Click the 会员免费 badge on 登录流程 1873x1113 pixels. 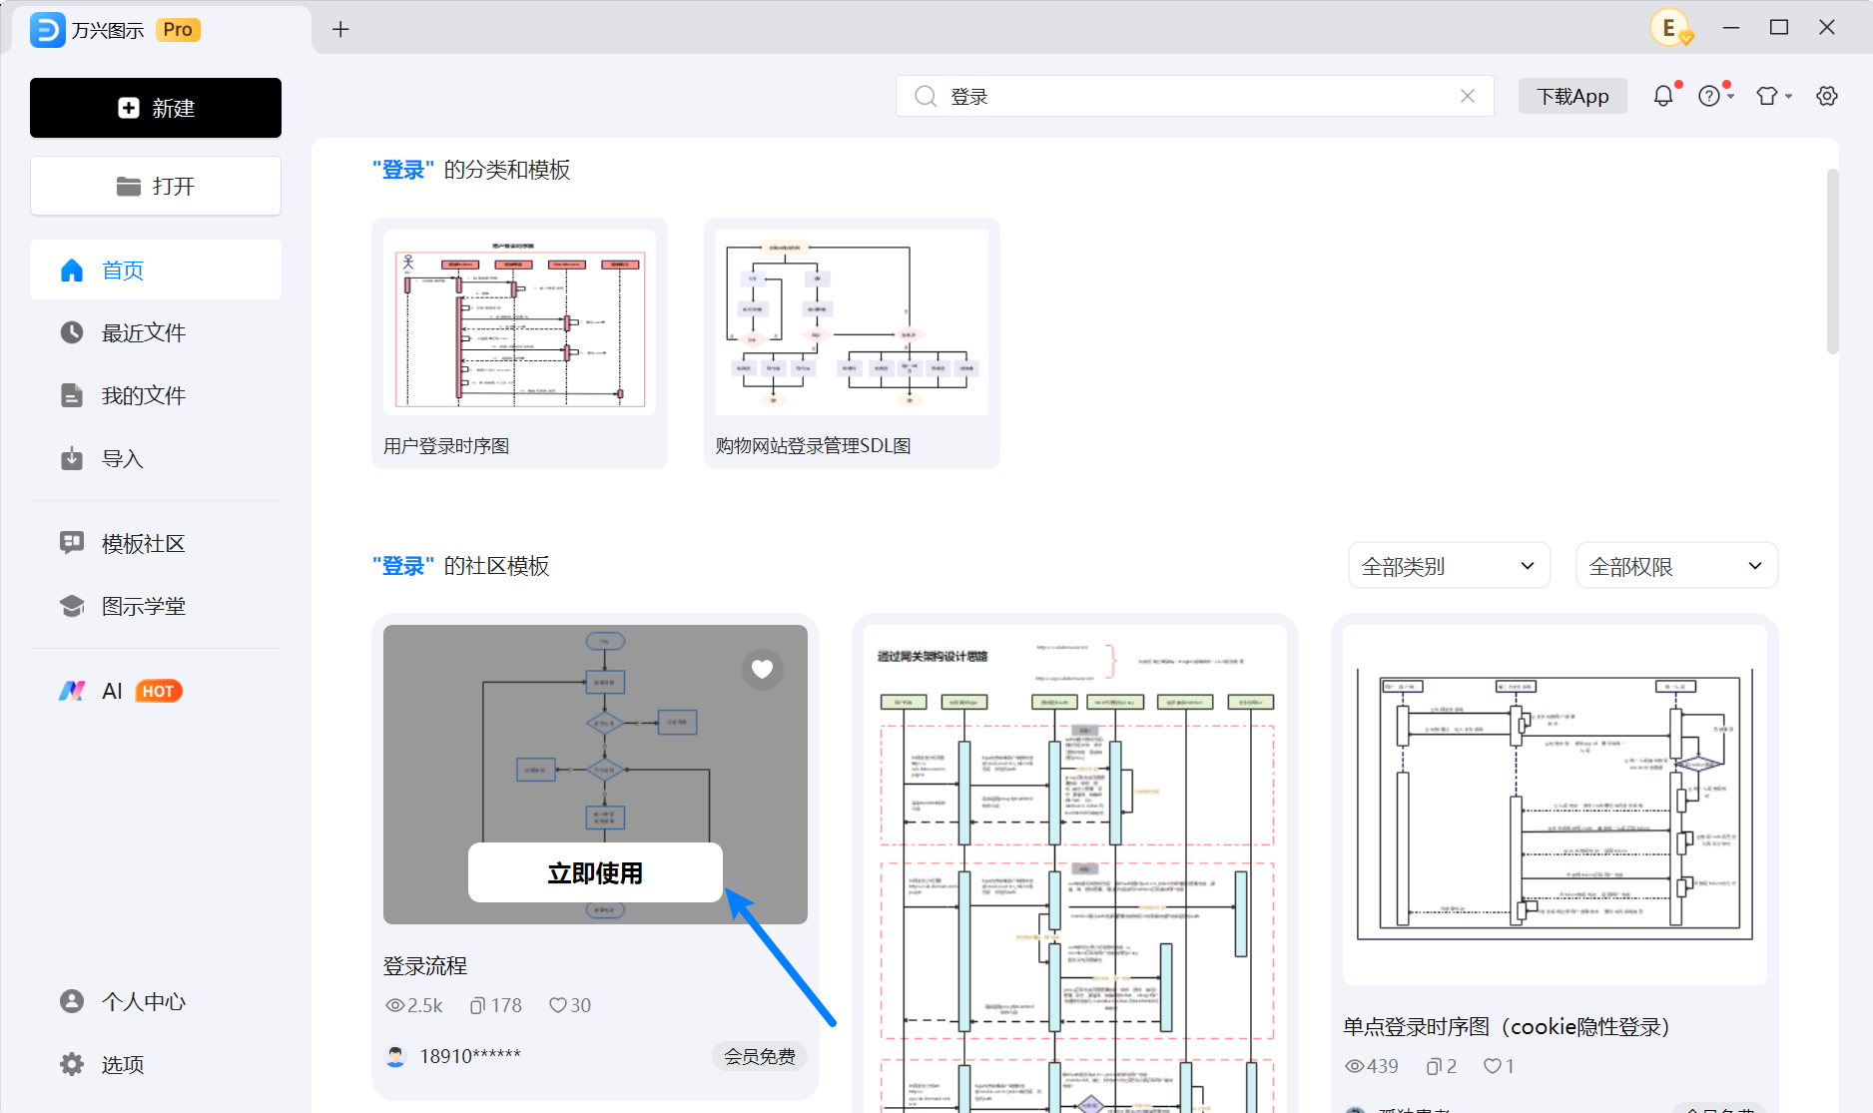click(x=760, y=1056)
